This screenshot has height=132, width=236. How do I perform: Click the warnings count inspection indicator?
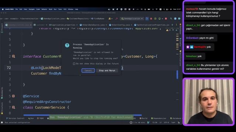click(168, 30)
